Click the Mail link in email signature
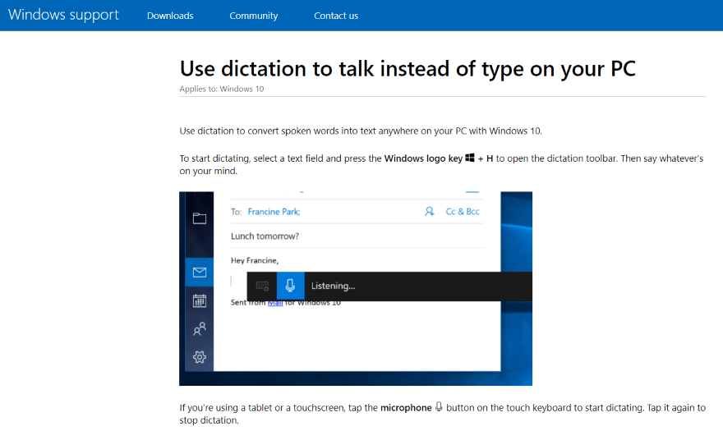Viewport: 723px width, 440px height. [x=275, y=303]
